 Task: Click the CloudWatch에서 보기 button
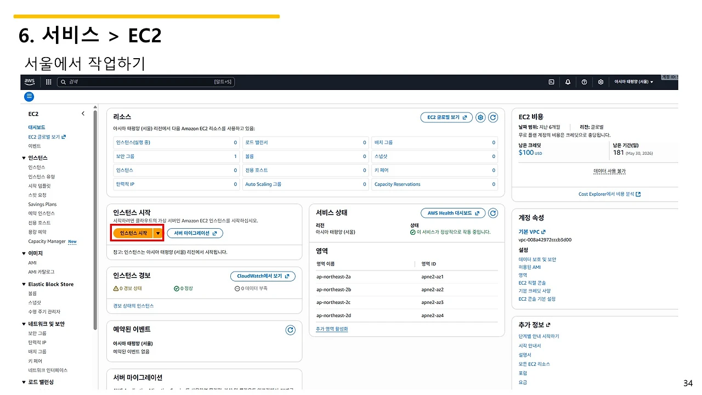point(263,276)
